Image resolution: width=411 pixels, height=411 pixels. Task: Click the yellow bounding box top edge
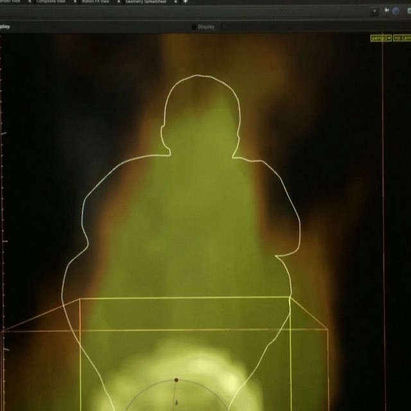(185, 299)
